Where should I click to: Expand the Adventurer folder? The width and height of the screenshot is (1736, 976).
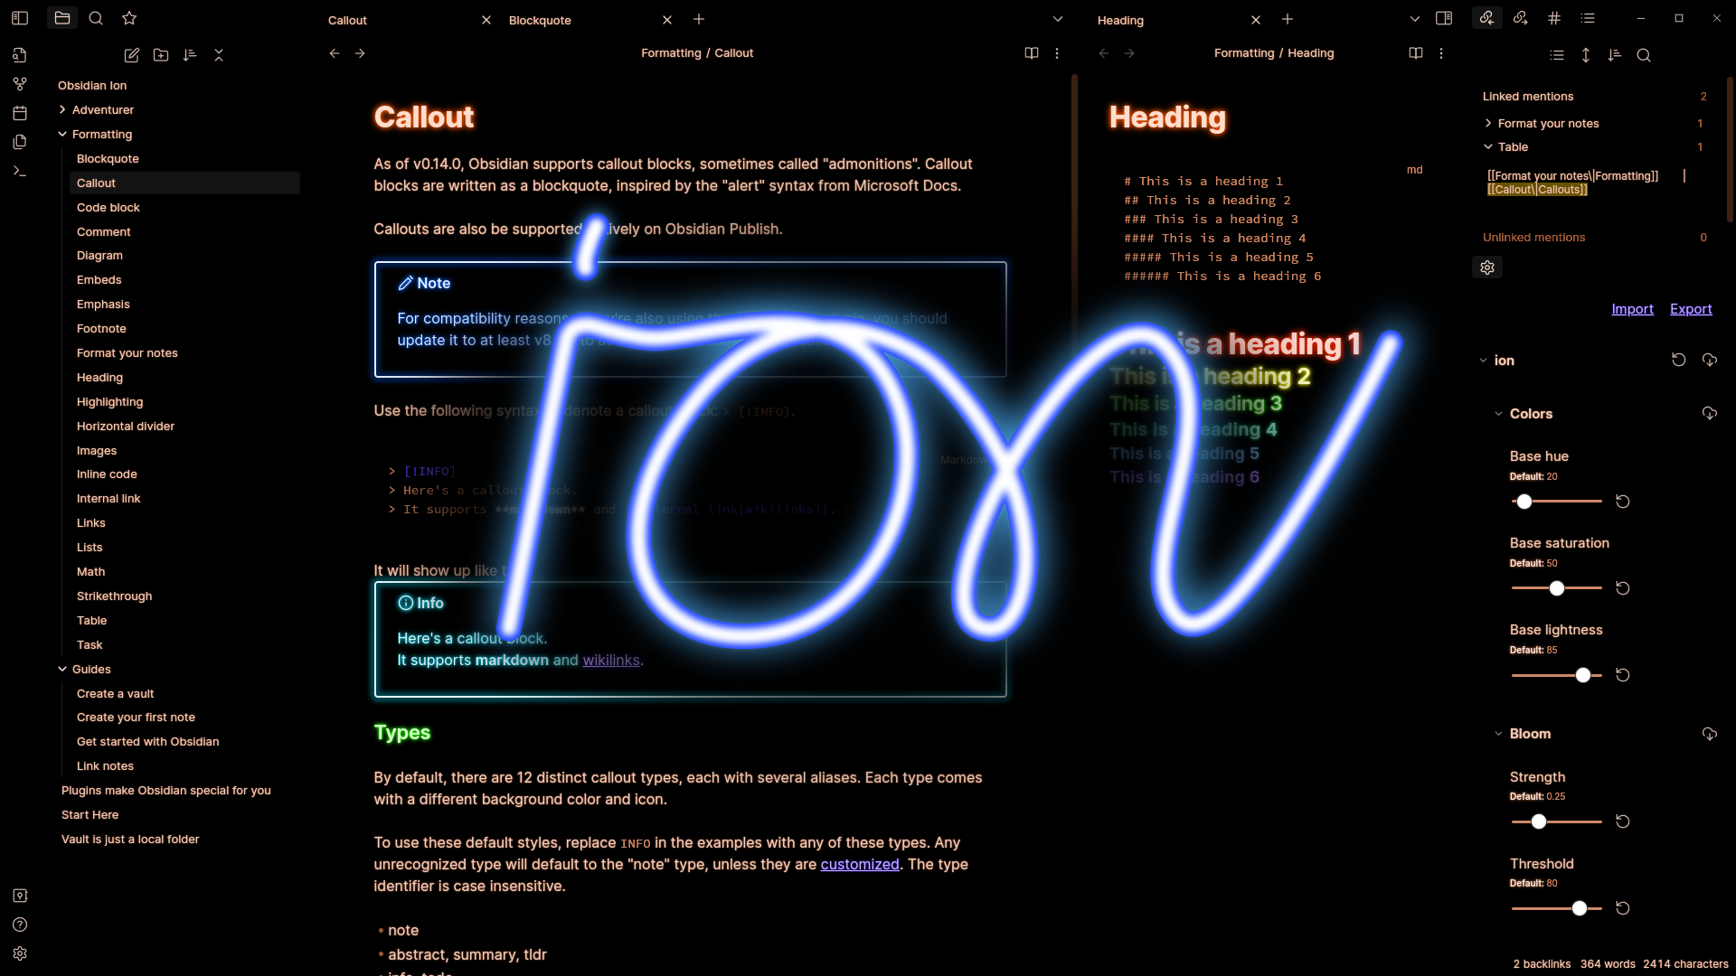[62, 109]
